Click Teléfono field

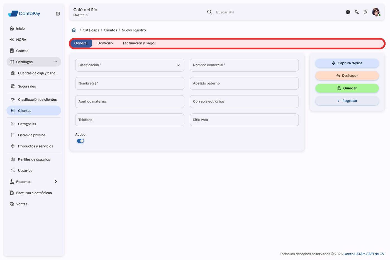tap(130, 120)
